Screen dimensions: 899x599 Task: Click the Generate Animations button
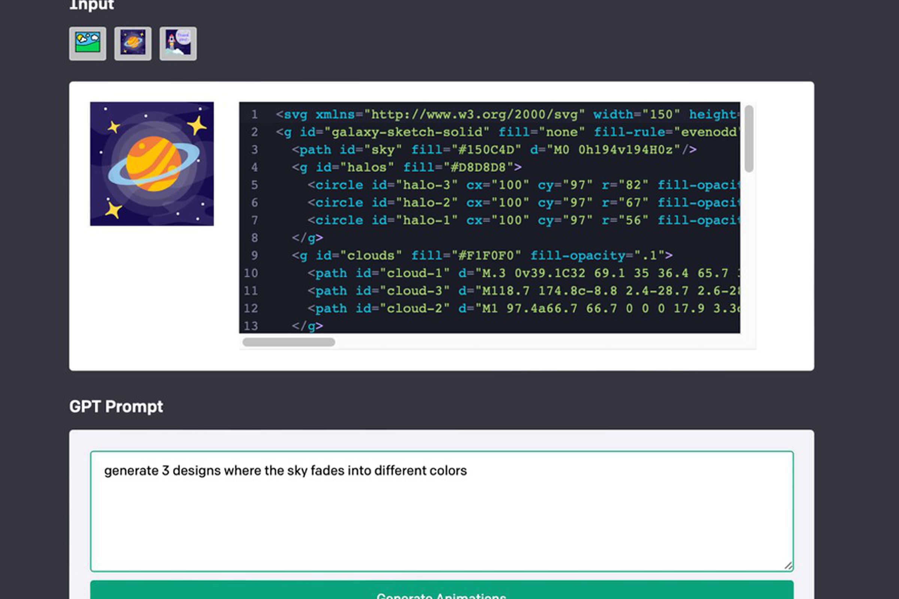click(442, 592)
